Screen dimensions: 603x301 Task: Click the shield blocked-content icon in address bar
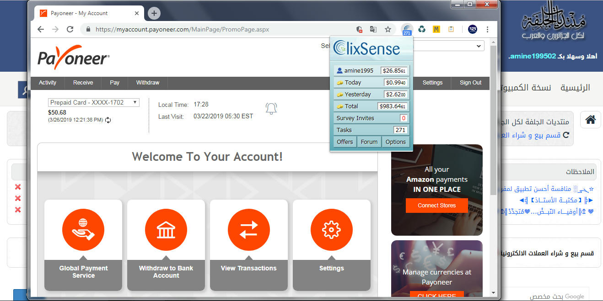click(360, 29)
